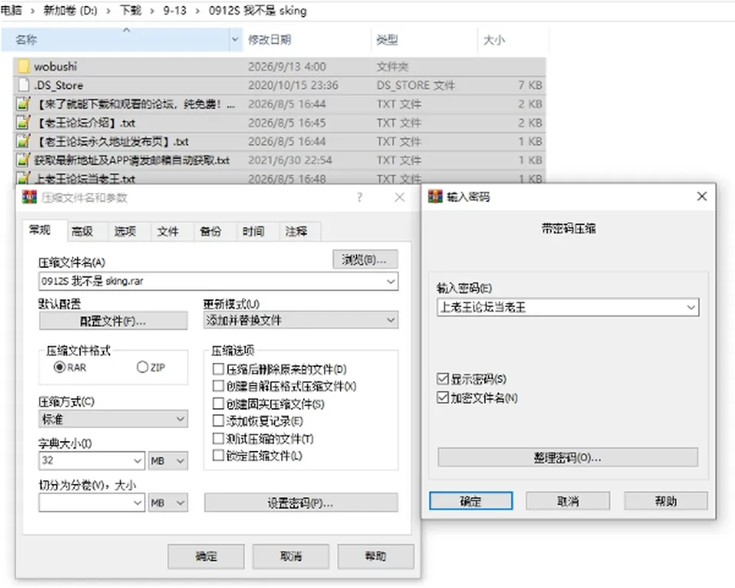Uncheck 加密文件名 checkbox

click(x=443, y=397)
